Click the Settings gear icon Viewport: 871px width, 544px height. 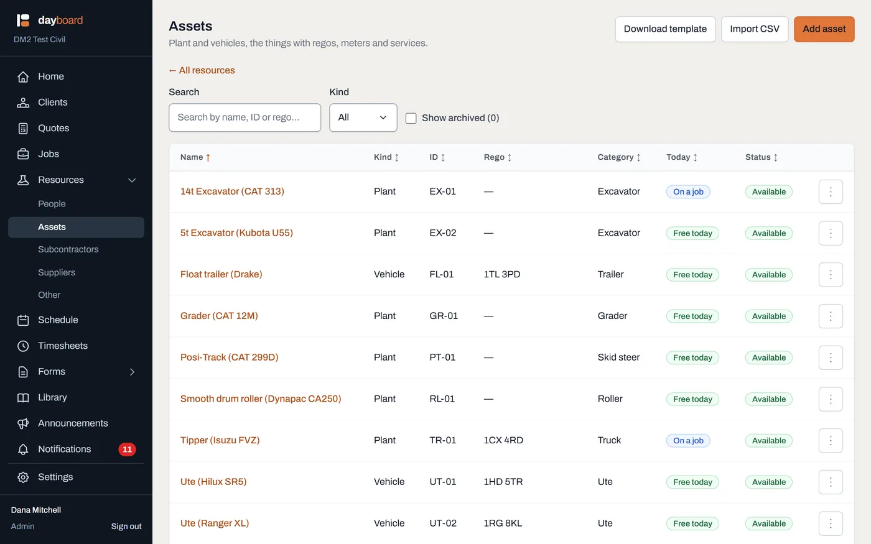coord(23,477)
